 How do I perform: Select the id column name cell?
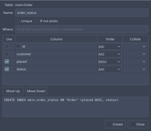coord(56,47)
